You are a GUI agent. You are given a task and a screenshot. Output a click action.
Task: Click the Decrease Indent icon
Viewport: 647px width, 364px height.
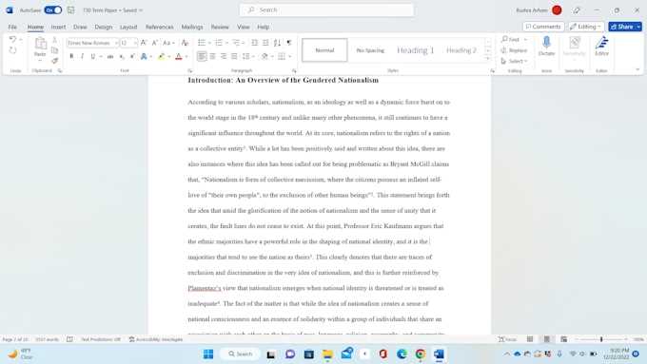[x=255, y=43]
